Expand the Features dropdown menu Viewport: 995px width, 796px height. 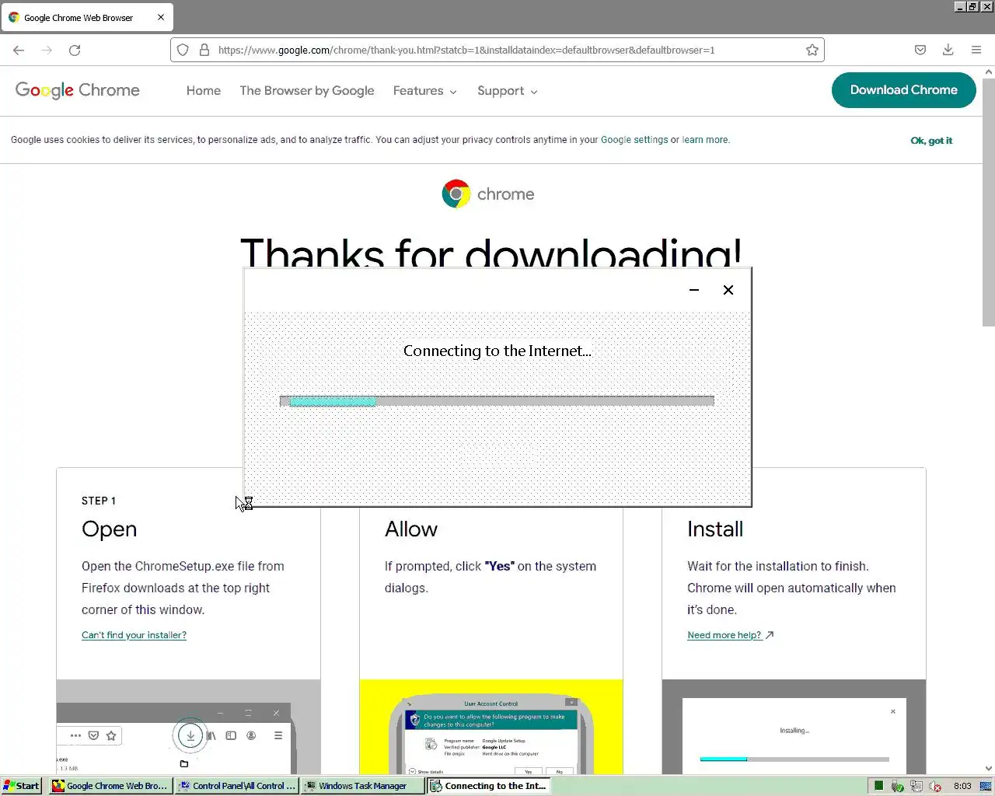(425, 91)
